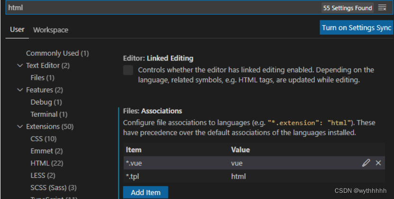Open the CSS extension settings
The image size is (394, 199).
(x=44, y=139)
